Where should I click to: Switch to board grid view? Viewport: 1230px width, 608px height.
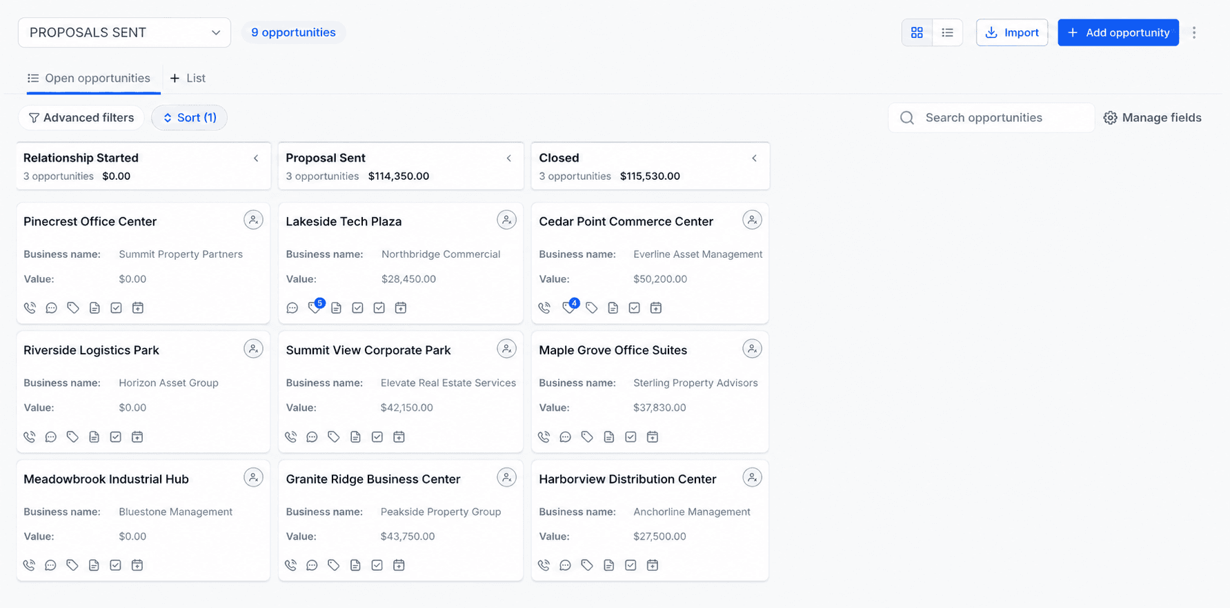coord(917,32)
